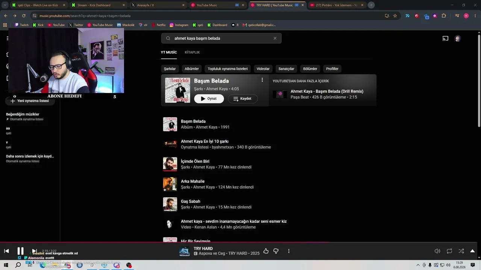Go back to the previous page
The width and height of the screenshot is (481, 270).
pyautogui.click(x=6, y=16)
